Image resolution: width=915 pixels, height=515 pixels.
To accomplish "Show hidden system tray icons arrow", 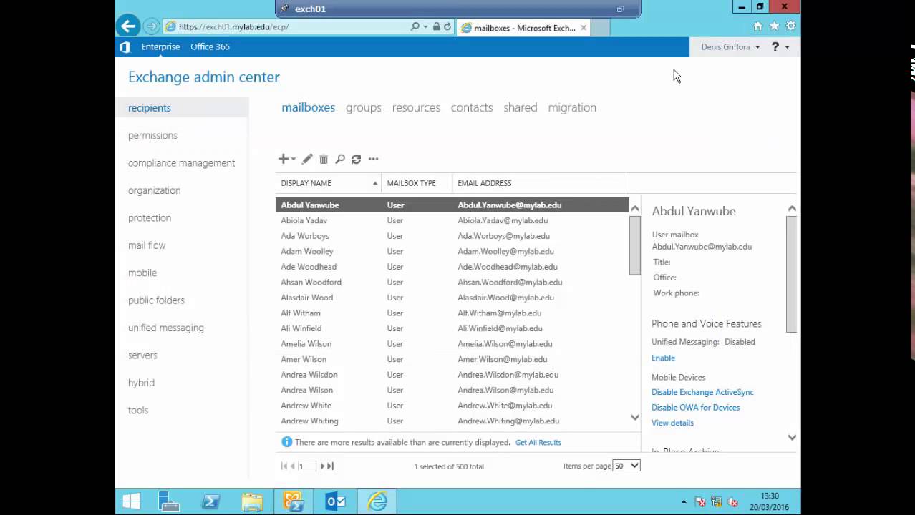I will pyautogui.click(x=684, y=502).
